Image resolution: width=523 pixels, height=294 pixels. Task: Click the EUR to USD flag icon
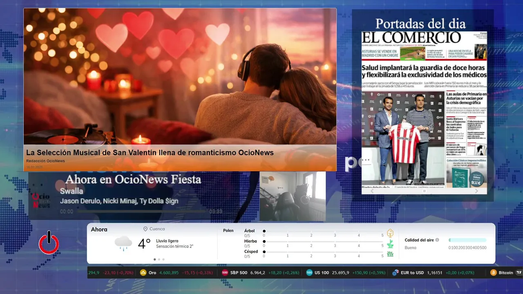coord(395,273)
